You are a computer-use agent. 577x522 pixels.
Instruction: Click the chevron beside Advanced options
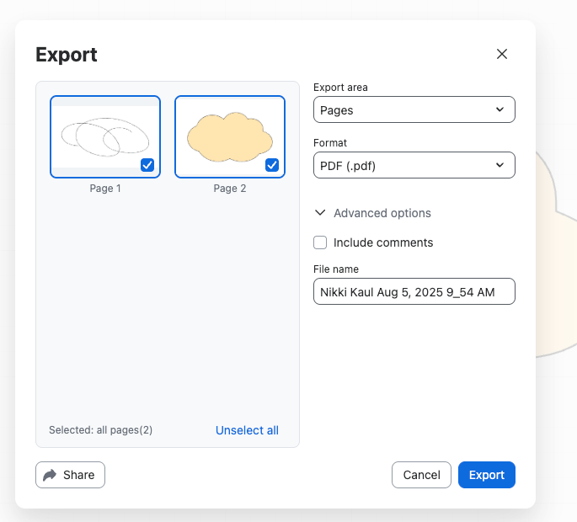[320, 213]
